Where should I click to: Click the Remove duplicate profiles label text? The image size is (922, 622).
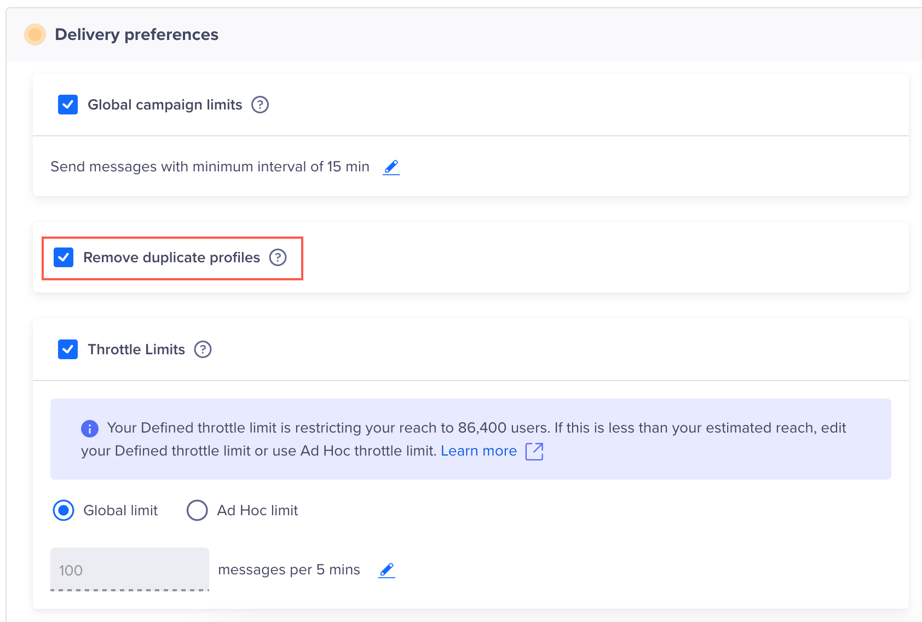pos(171,257)
